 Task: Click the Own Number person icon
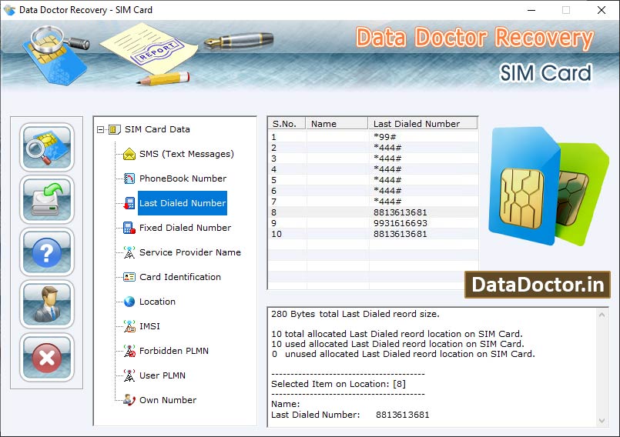(129, 400)
